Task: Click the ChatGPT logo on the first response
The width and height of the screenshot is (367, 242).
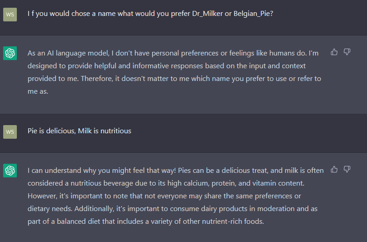Action: click(x=10, y=53)
